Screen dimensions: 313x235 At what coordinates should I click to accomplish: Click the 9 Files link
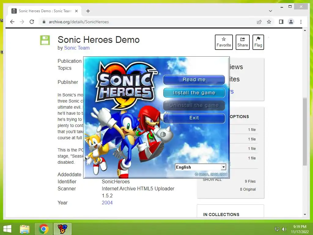250,181
